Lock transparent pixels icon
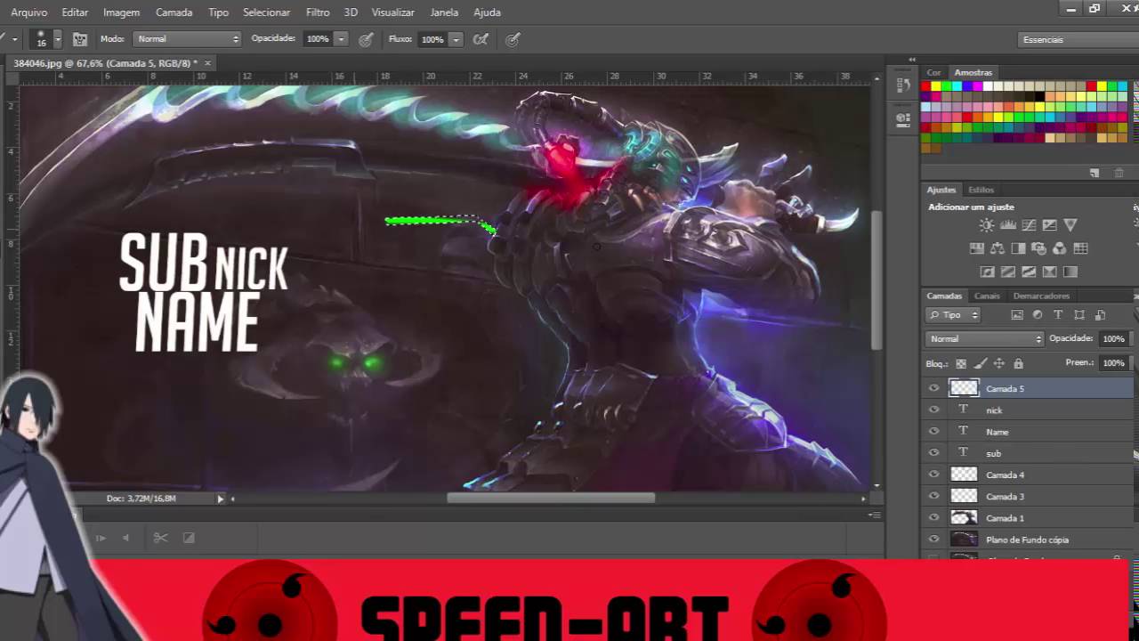1139x641 pixels. pos(961,363)
